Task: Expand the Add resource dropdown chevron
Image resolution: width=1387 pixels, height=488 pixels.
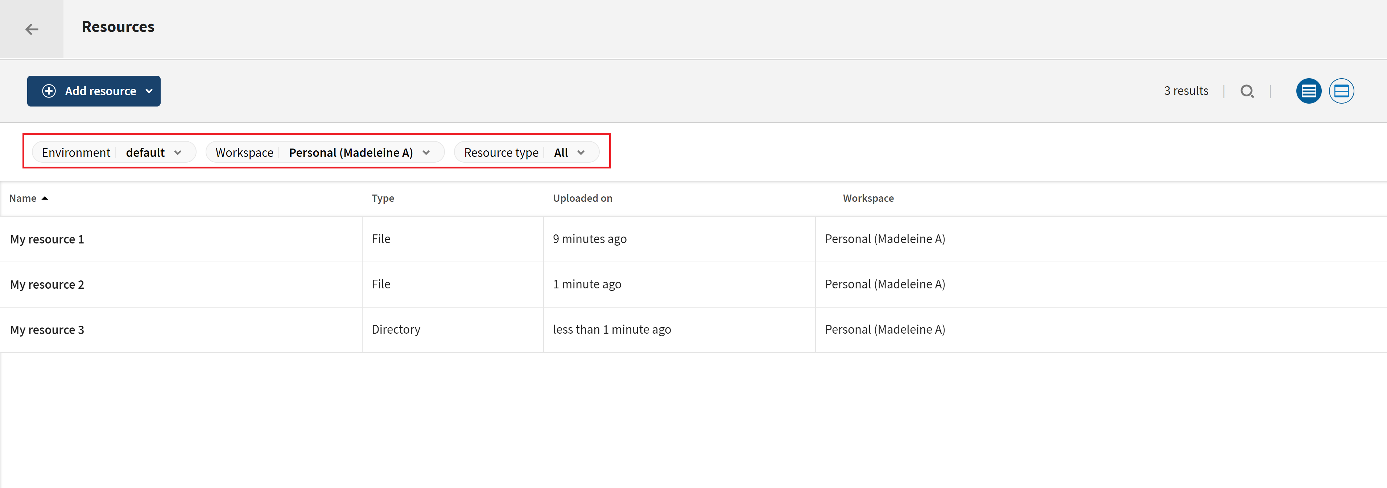Action: coord(149,91)
